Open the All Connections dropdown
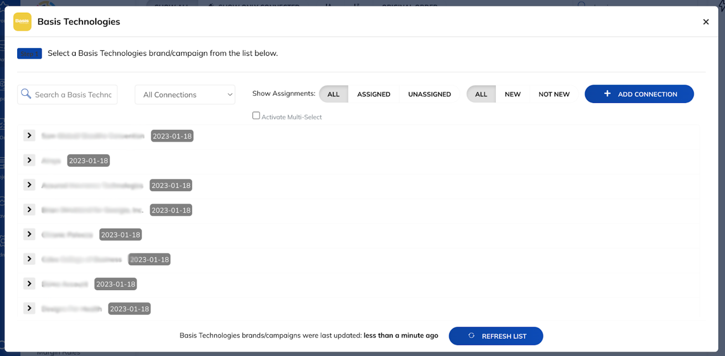This screenshot has height=356, width=725. click(185, 95)
